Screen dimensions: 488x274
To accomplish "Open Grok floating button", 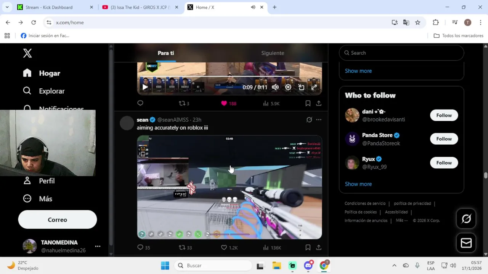I will coord(466,219).
